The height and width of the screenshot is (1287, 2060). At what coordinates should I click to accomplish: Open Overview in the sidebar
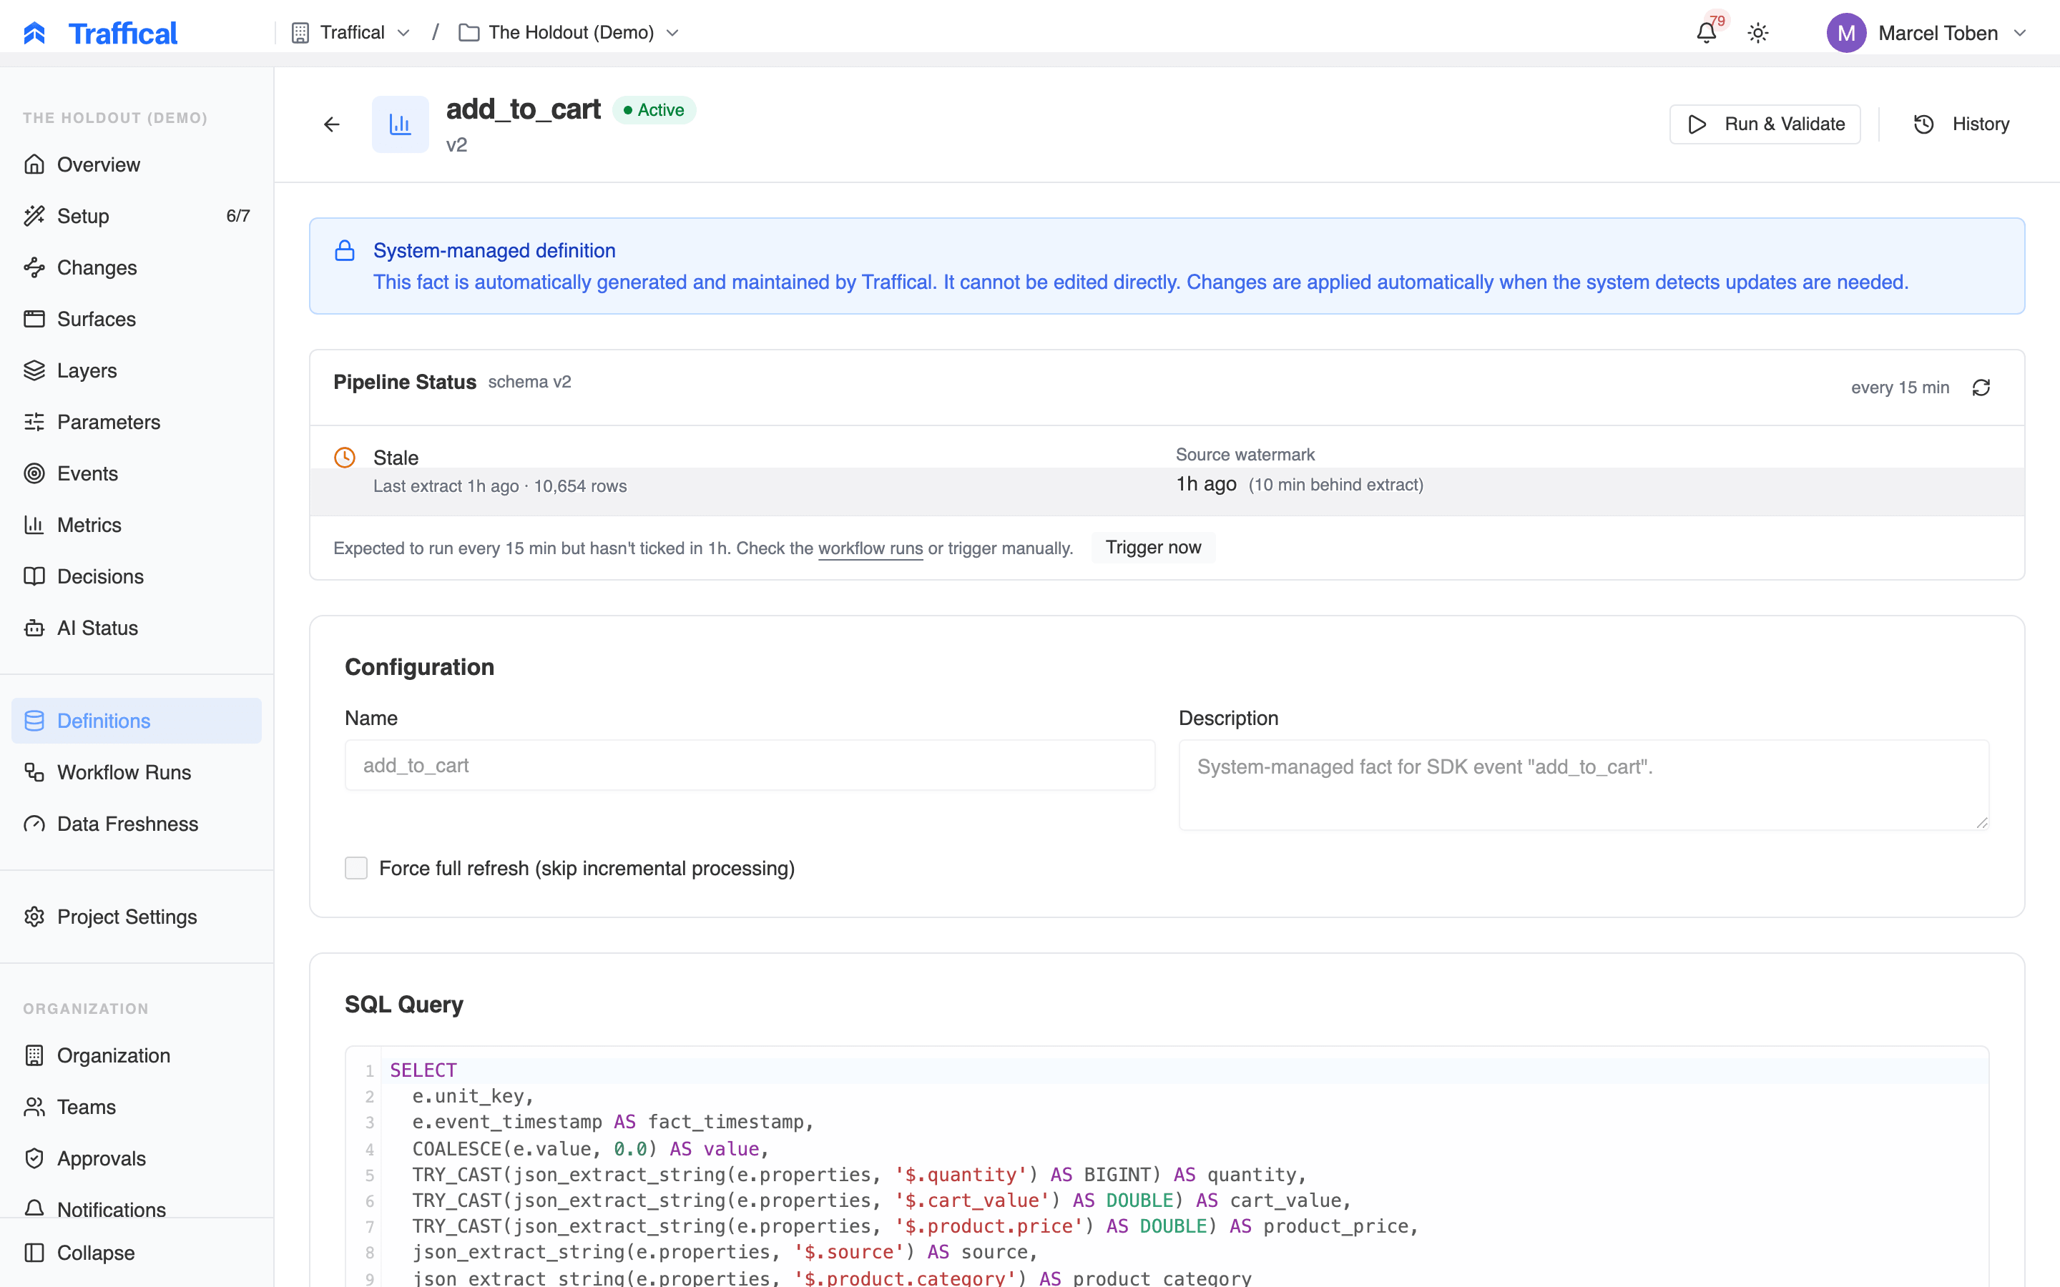click(136, 164)
